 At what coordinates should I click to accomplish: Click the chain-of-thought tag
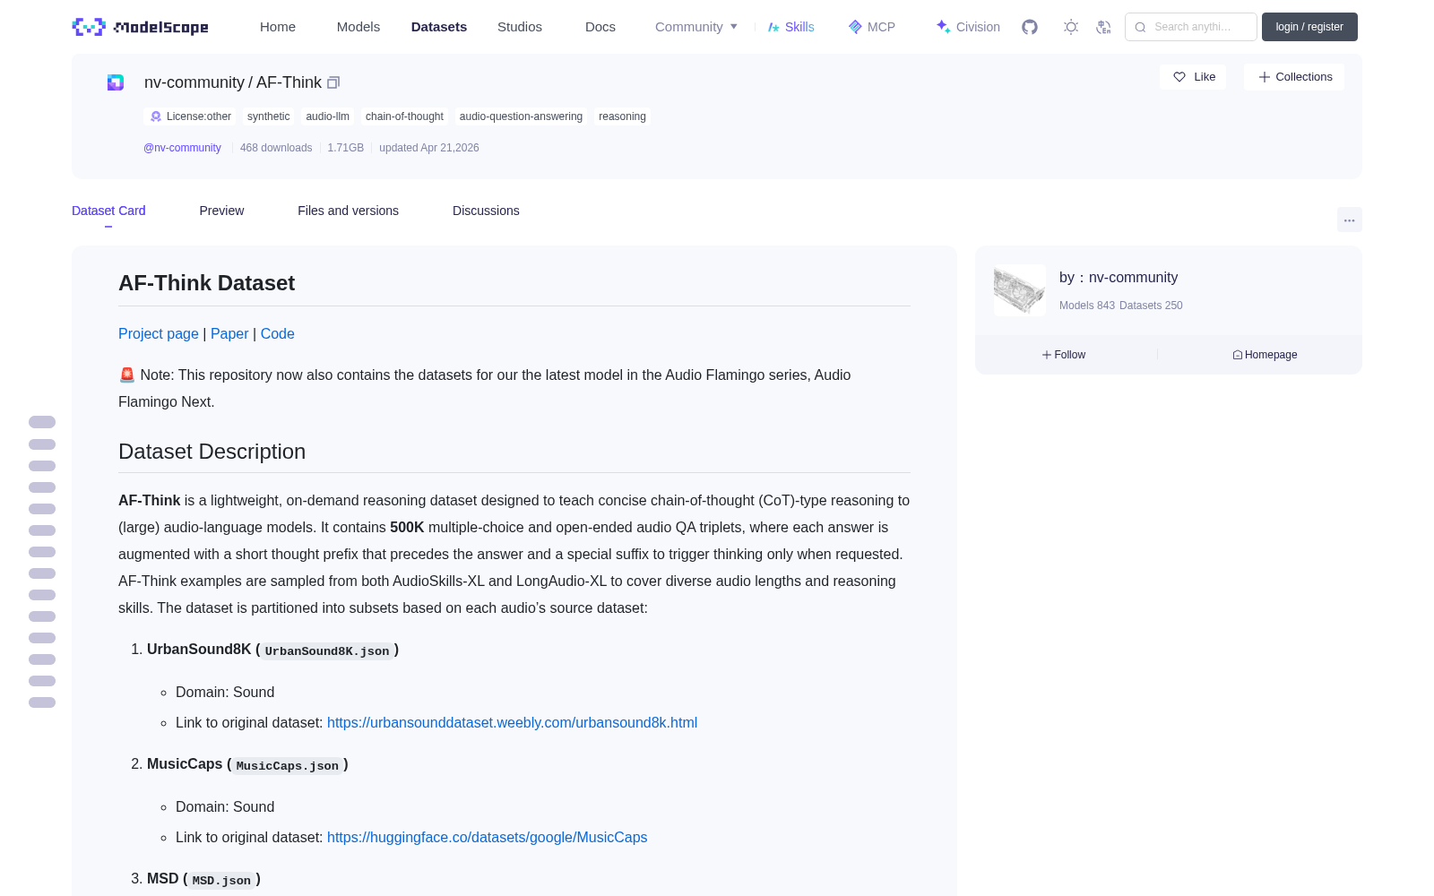pos(404,116)
